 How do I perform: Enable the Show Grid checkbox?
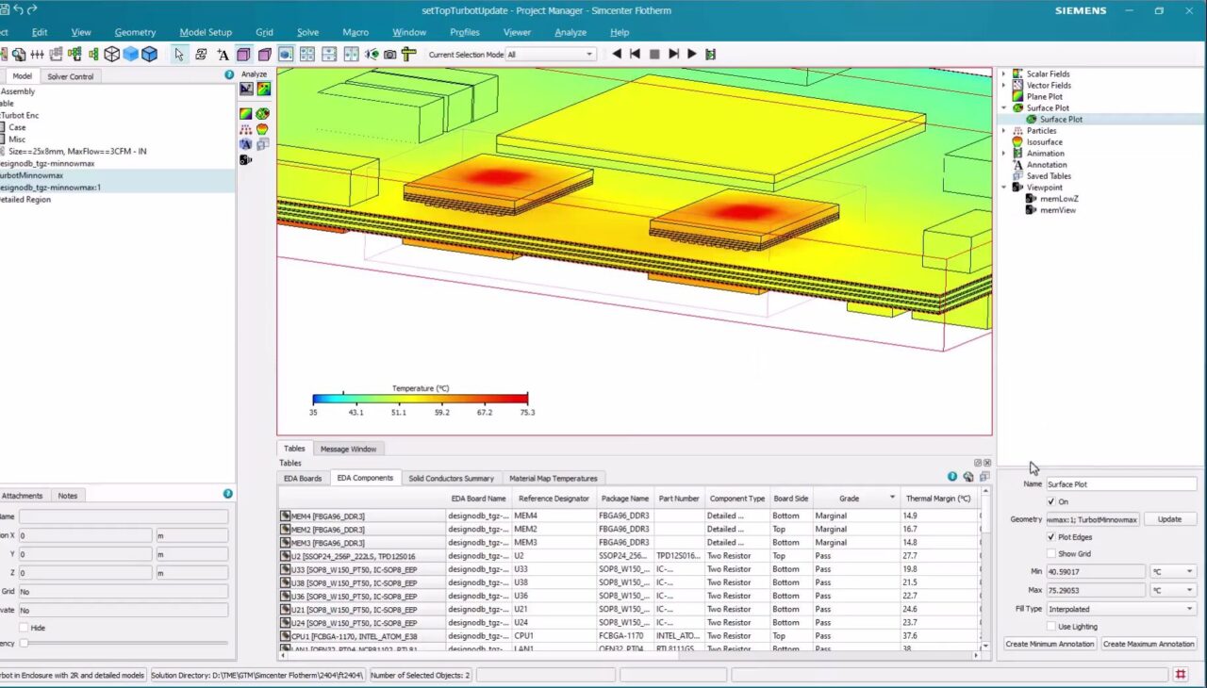[1051, 554]
